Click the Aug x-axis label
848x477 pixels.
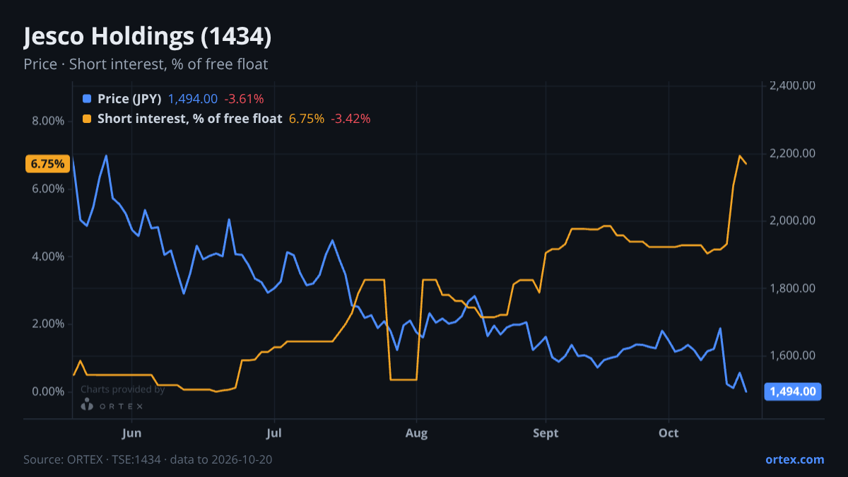point(417,432)
